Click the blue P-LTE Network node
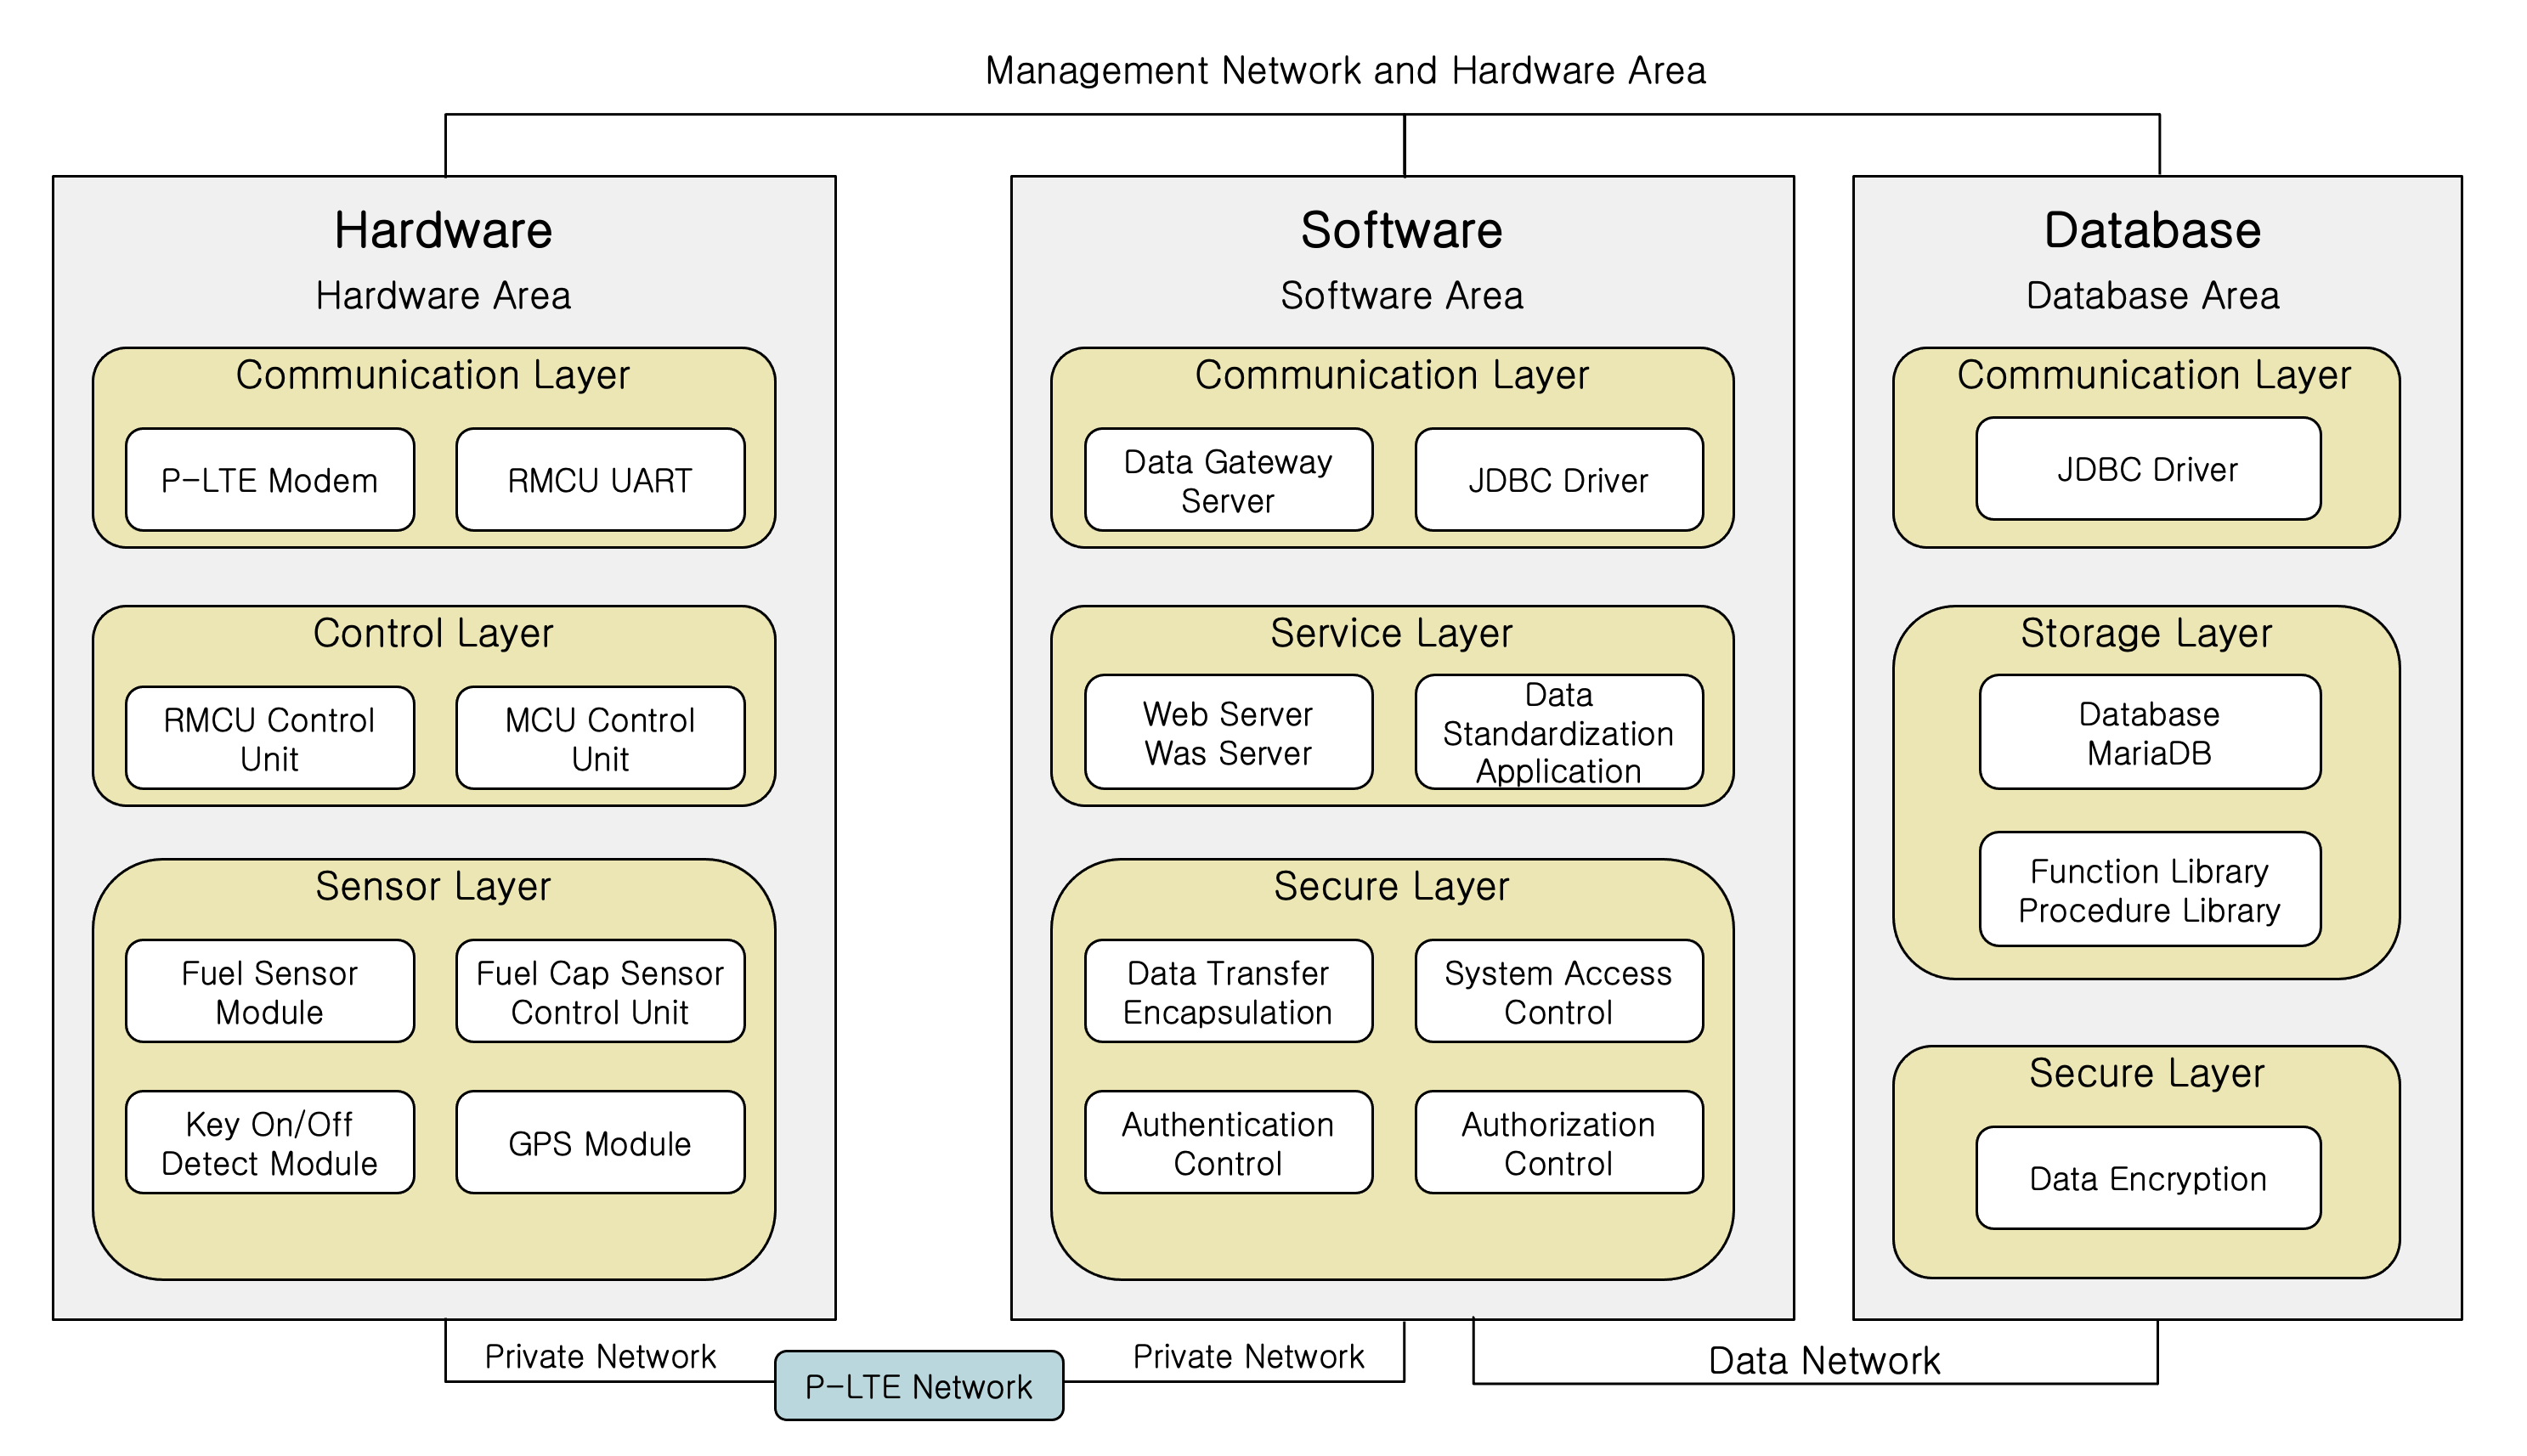 tap(918, 1386)
